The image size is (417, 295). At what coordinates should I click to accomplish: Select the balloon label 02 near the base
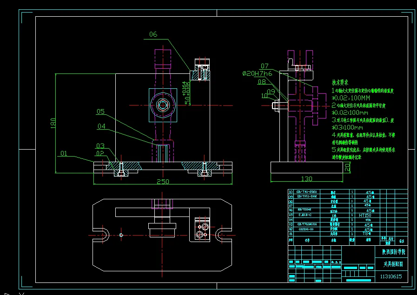100,153
